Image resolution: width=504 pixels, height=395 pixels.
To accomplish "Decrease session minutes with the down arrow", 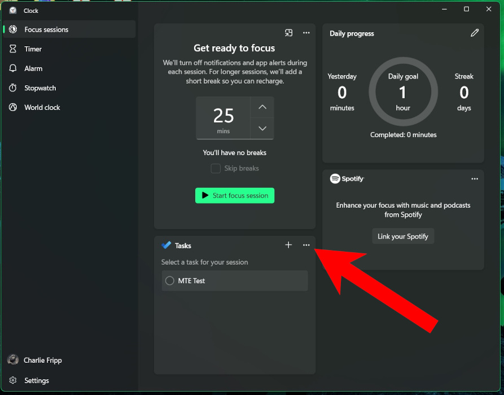I will point(262,128).
